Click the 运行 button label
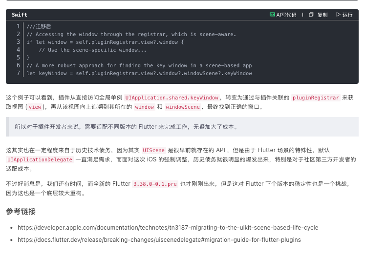Viewport: 365px width, 255px height. tap(347, 15)
